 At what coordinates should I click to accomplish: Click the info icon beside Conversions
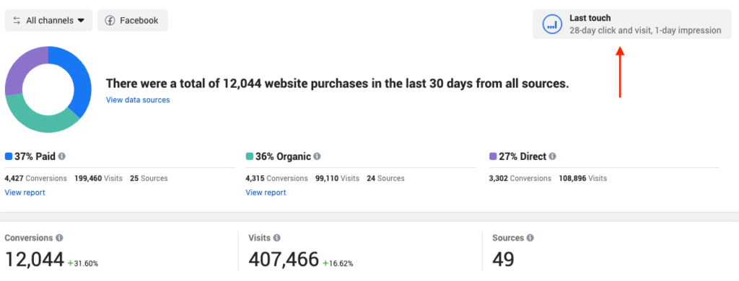59,238
